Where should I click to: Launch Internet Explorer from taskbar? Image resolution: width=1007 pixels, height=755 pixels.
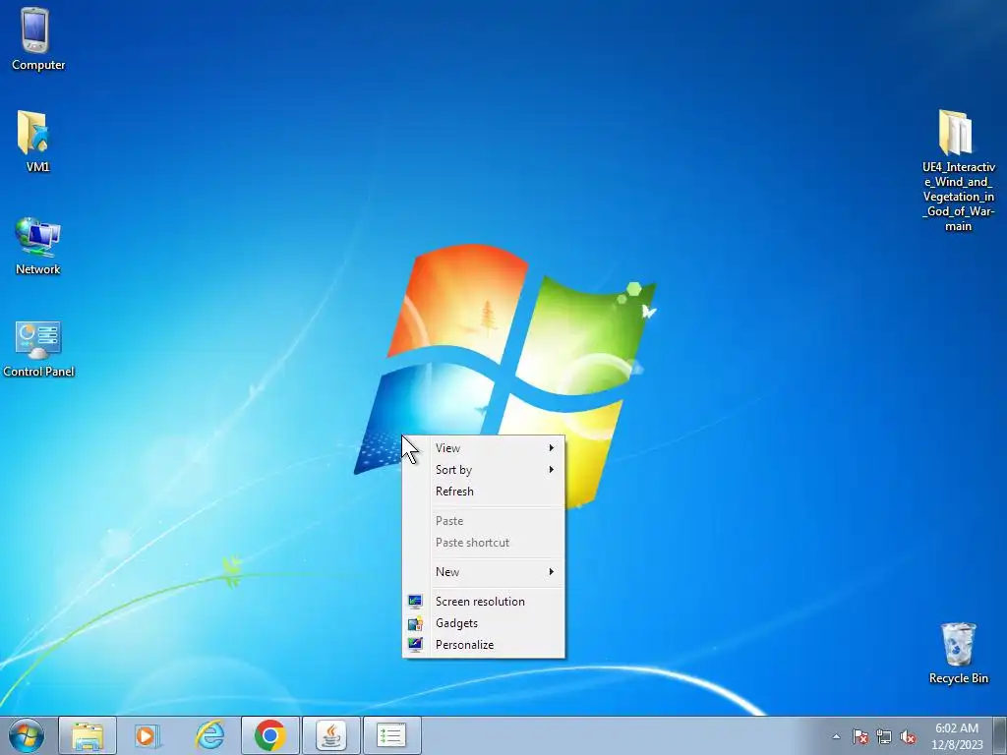click(209, 735)
